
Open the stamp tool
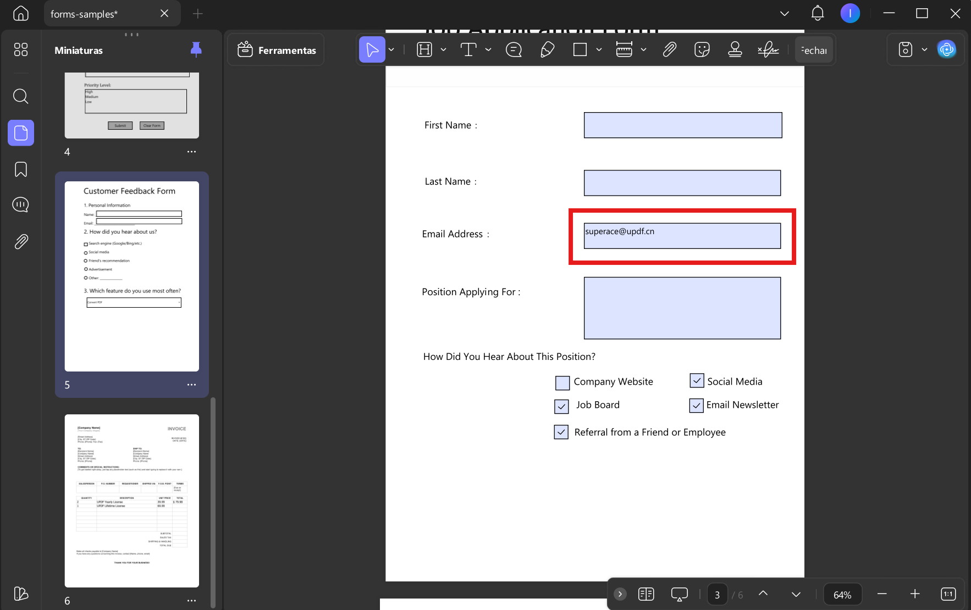[x=735, y=50]
